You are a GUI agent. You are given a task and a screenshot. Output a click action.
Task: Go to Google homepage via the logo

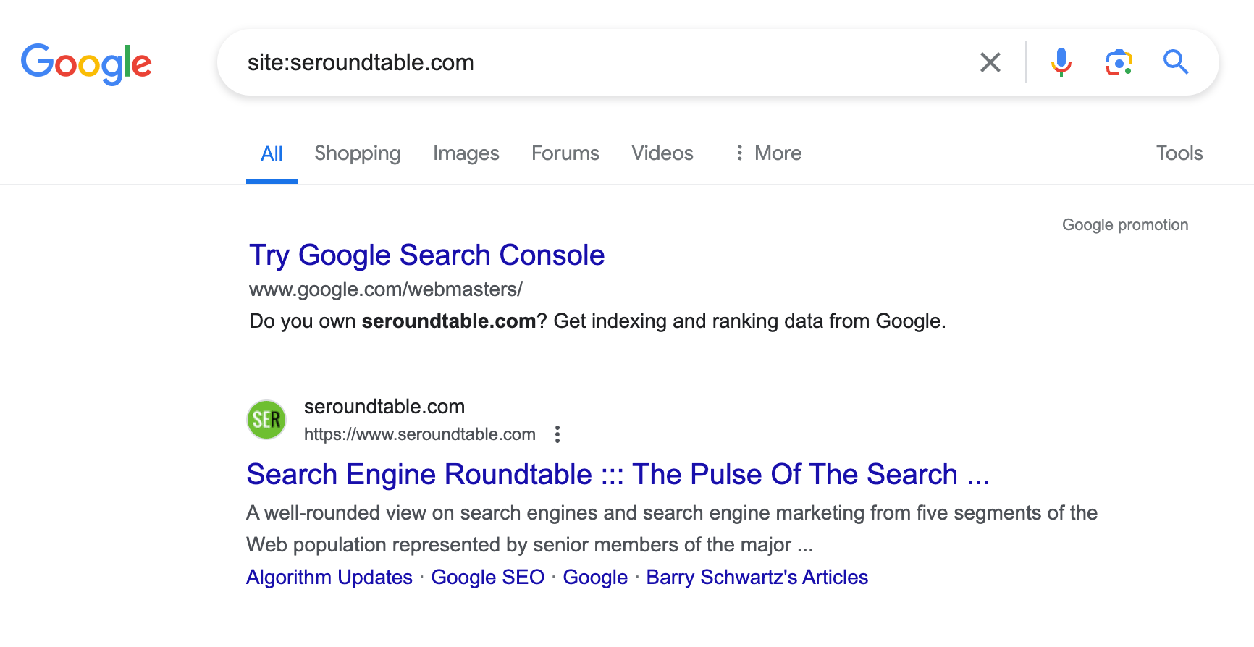click(x=86, y=64)
